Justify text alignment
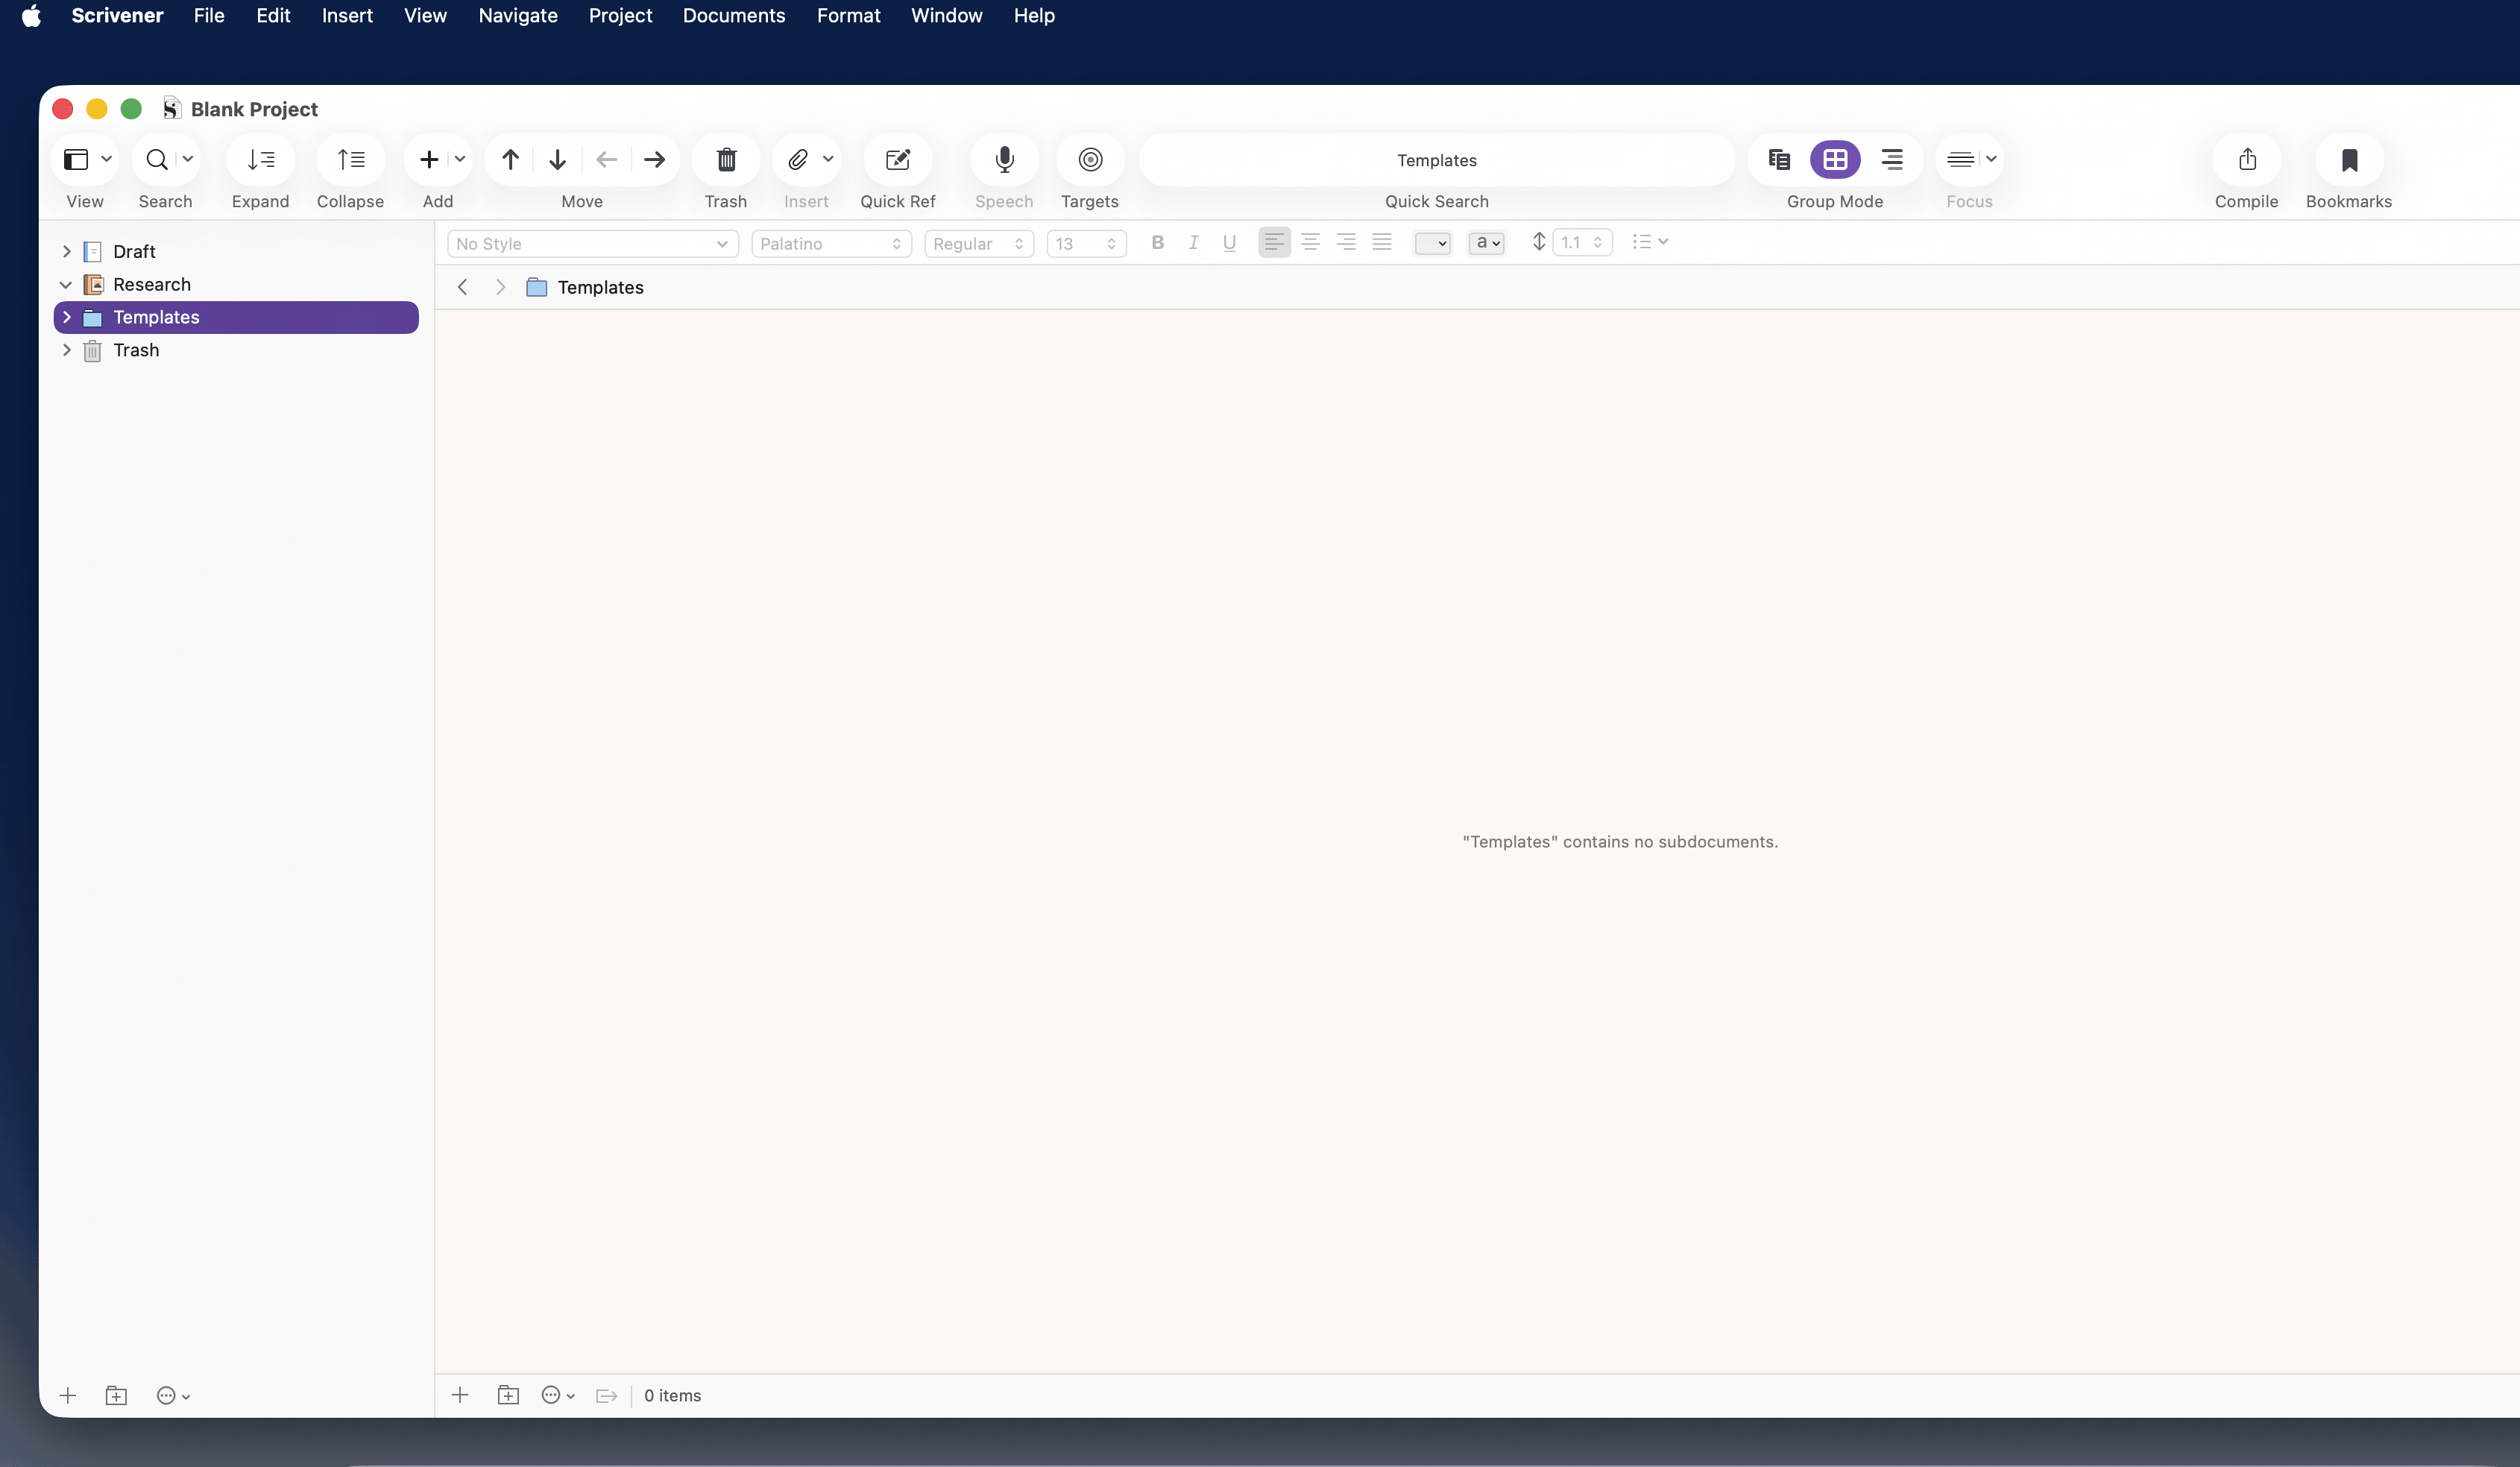This screenshot has height=1467, width=2520. pos(1382,242)
